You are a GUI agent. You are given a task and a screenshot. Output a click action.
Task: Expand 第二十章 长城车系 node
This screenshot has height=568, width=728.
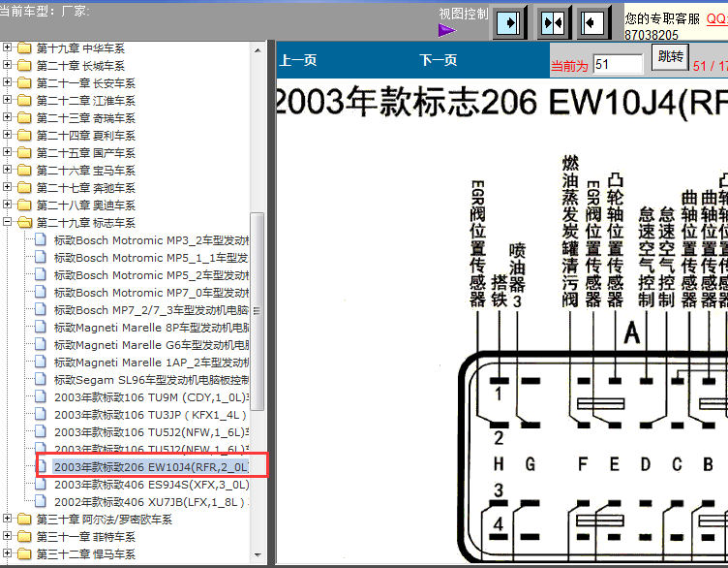(x=7, y=65)
